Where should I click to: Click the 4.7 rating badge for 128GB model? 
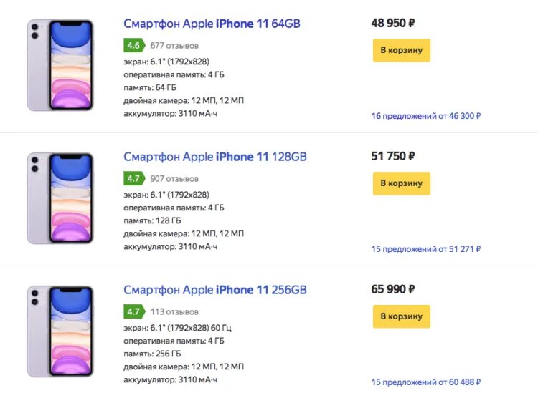133,179
